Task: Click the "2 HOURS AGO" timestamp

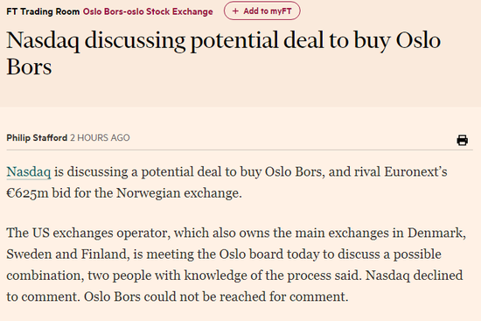Action: tap(100, 138)
